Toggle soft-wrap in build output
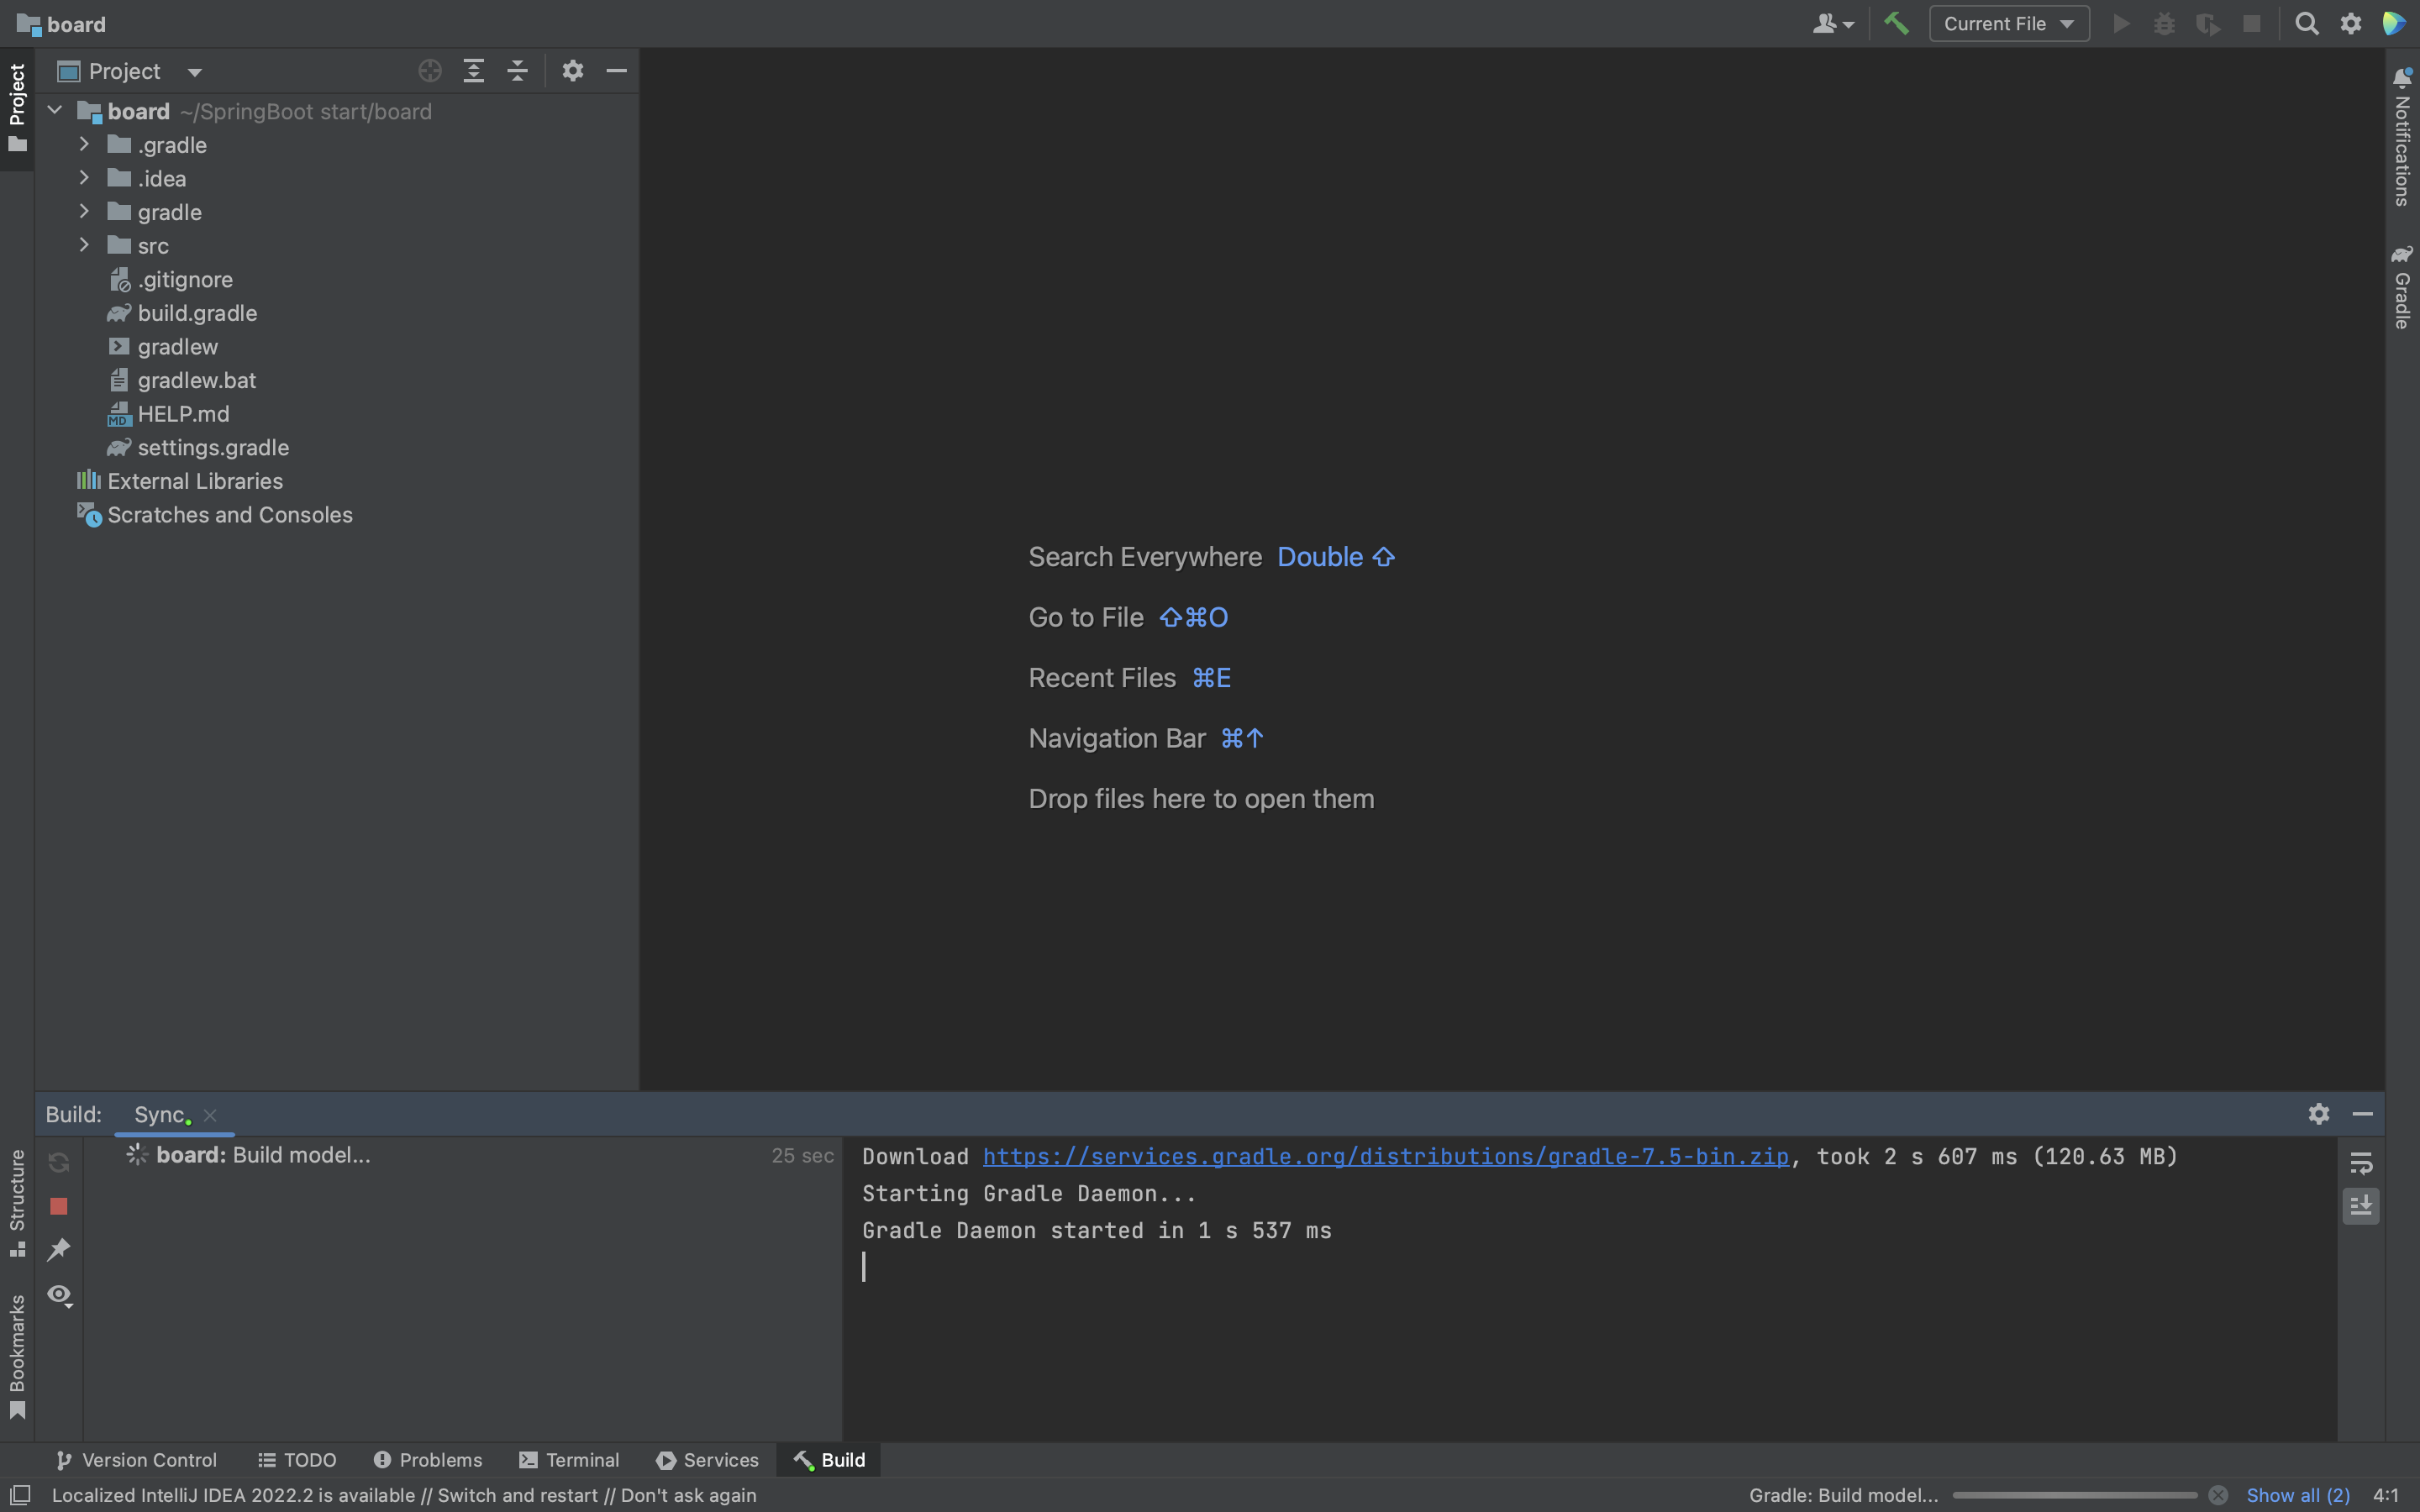This screenshot has width=2420, height=1512. point(2361,1163)
